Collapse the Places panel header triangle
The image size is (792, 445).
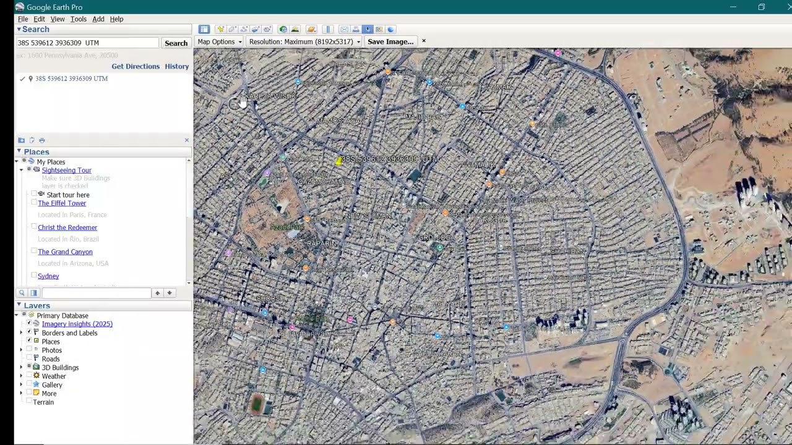19,151
